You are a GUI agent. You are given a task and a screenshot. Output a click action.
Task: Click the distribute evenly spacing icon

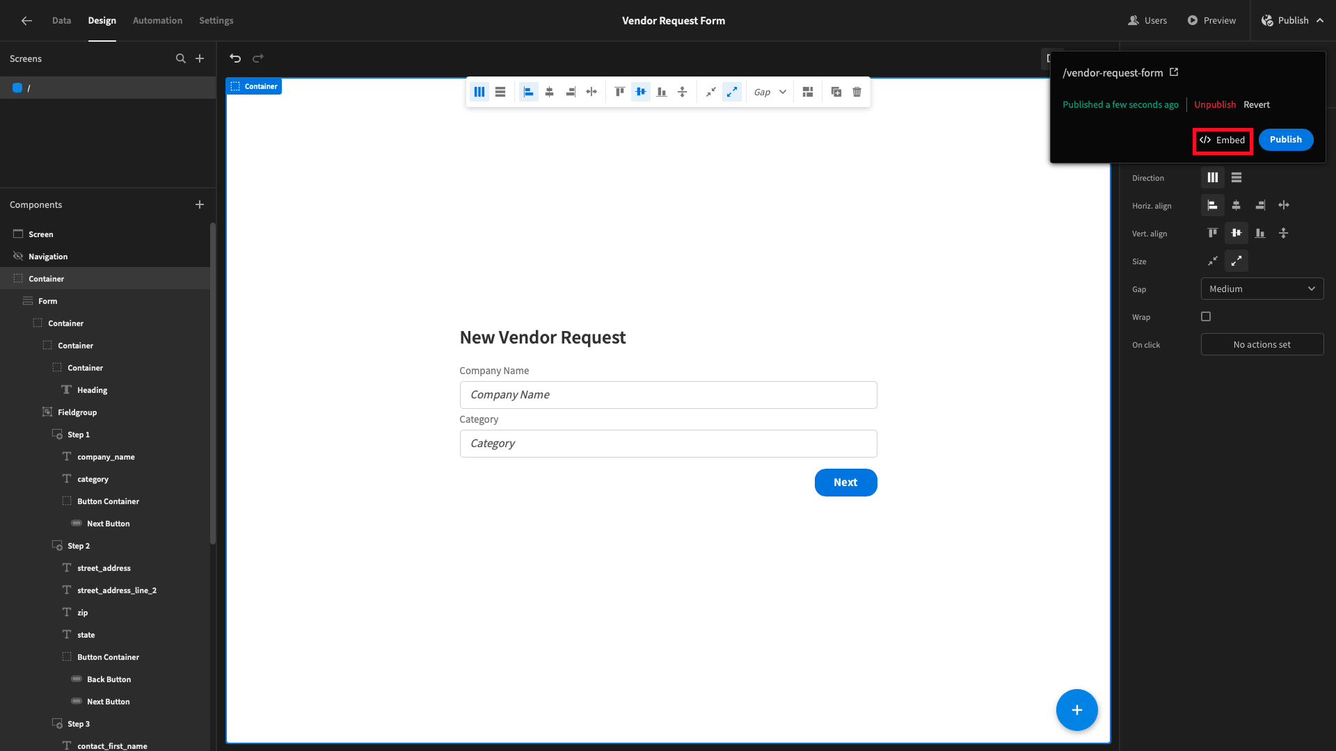click(592, 92)
